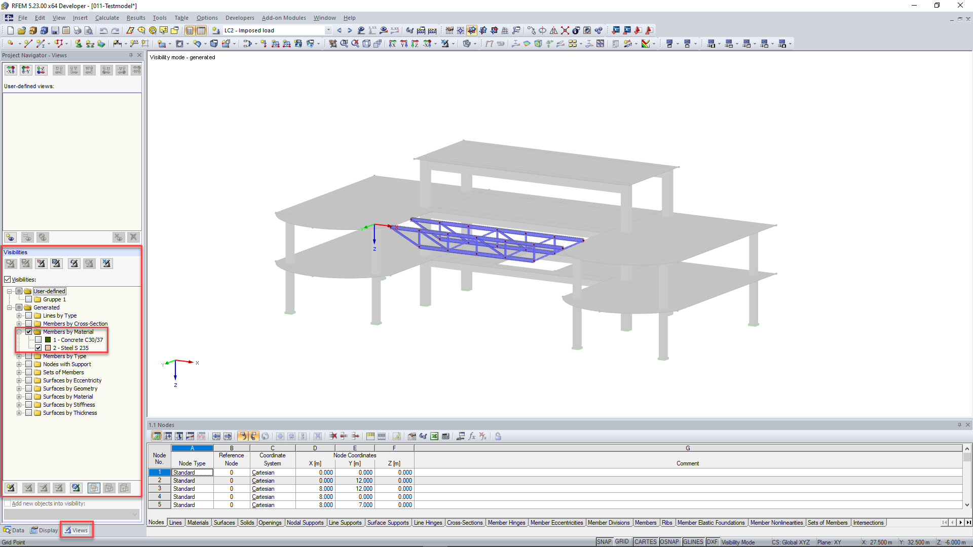Enable the Members by Material checkbox
The image size is (973, 547).
pos(29,331)
